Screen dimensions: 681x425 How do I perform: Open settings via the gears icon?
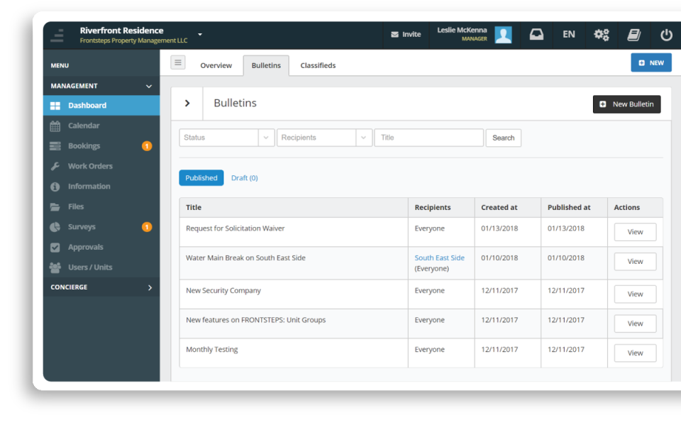(x=602, y=35)
